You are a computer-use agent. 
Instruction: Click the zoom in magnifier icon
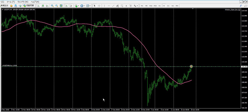coord(52,6)
